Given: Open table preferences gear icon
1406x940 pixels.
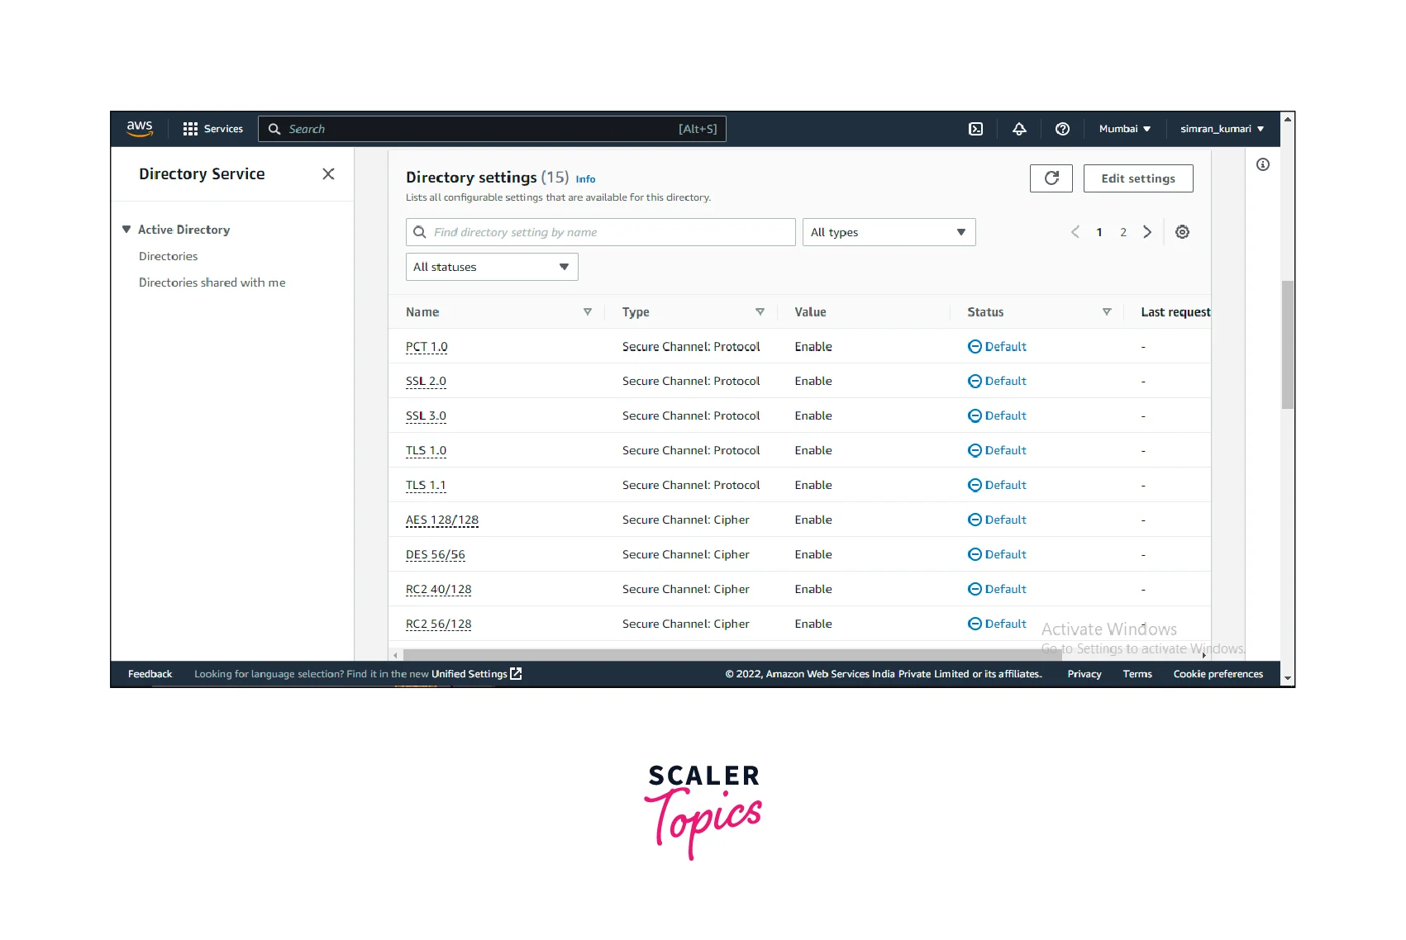Looking at the screenshot, I should [1182, 232].
